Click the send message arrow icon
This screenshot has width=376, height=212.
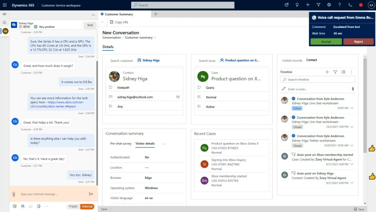click(x=91, y=194)
